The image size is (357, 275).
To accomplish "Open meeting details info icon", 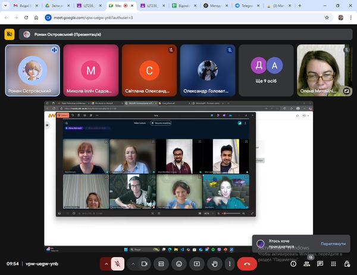I will click(293, 264).
